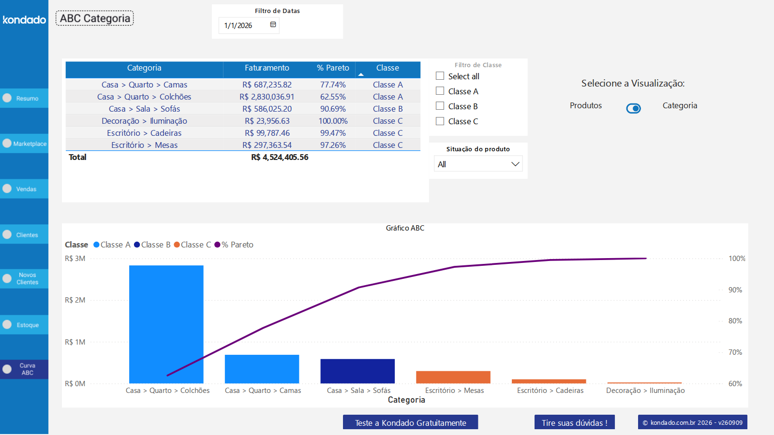Click the Categoria visualization label
This screenshot has height=435, width=774.
click(x=680, y=105)
